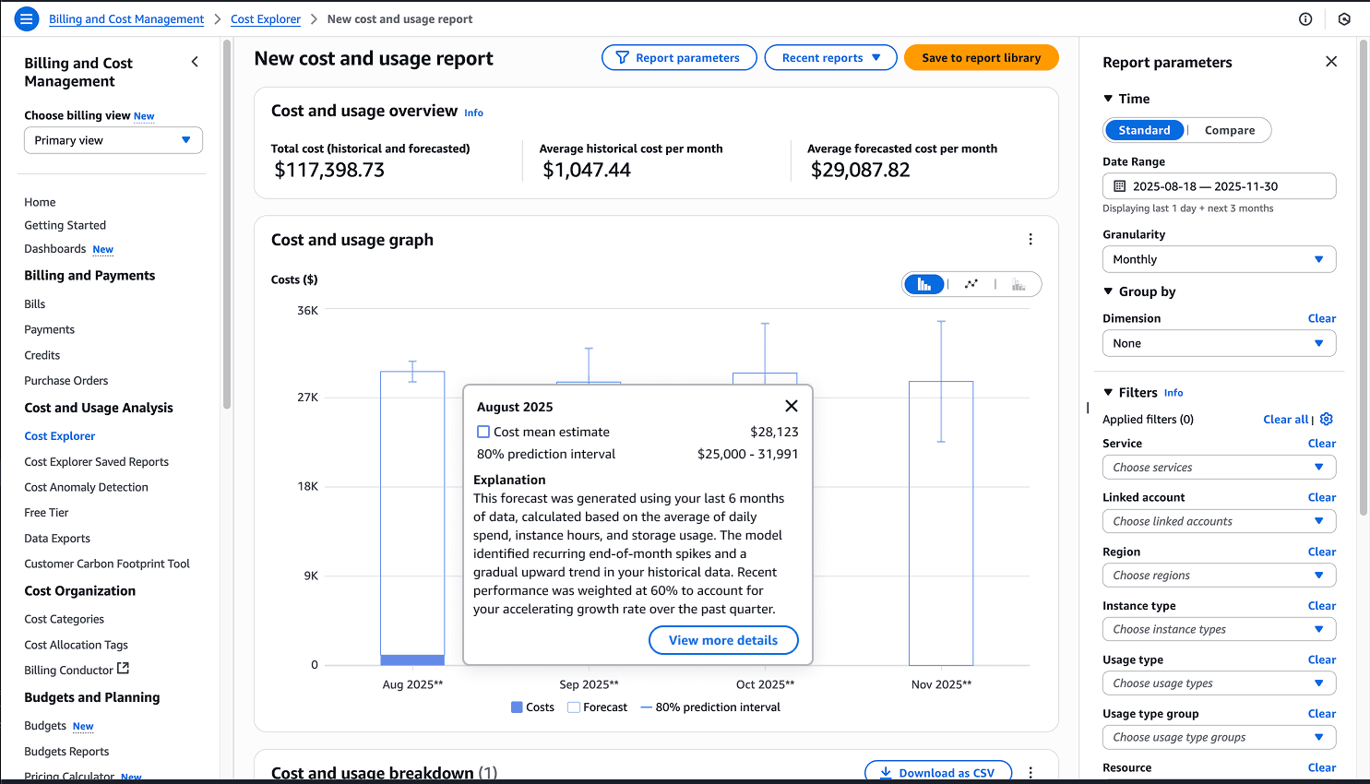Open the Monthly granularity dropdown
Image resolution: width=1370 pixels, height=784 pixels.
coord(1219,259)
